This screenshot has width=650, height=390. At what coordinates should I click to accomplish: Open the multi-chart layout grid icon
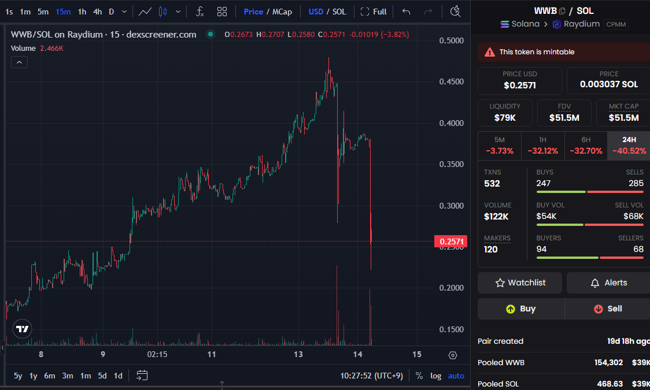[x=222, y=12]
